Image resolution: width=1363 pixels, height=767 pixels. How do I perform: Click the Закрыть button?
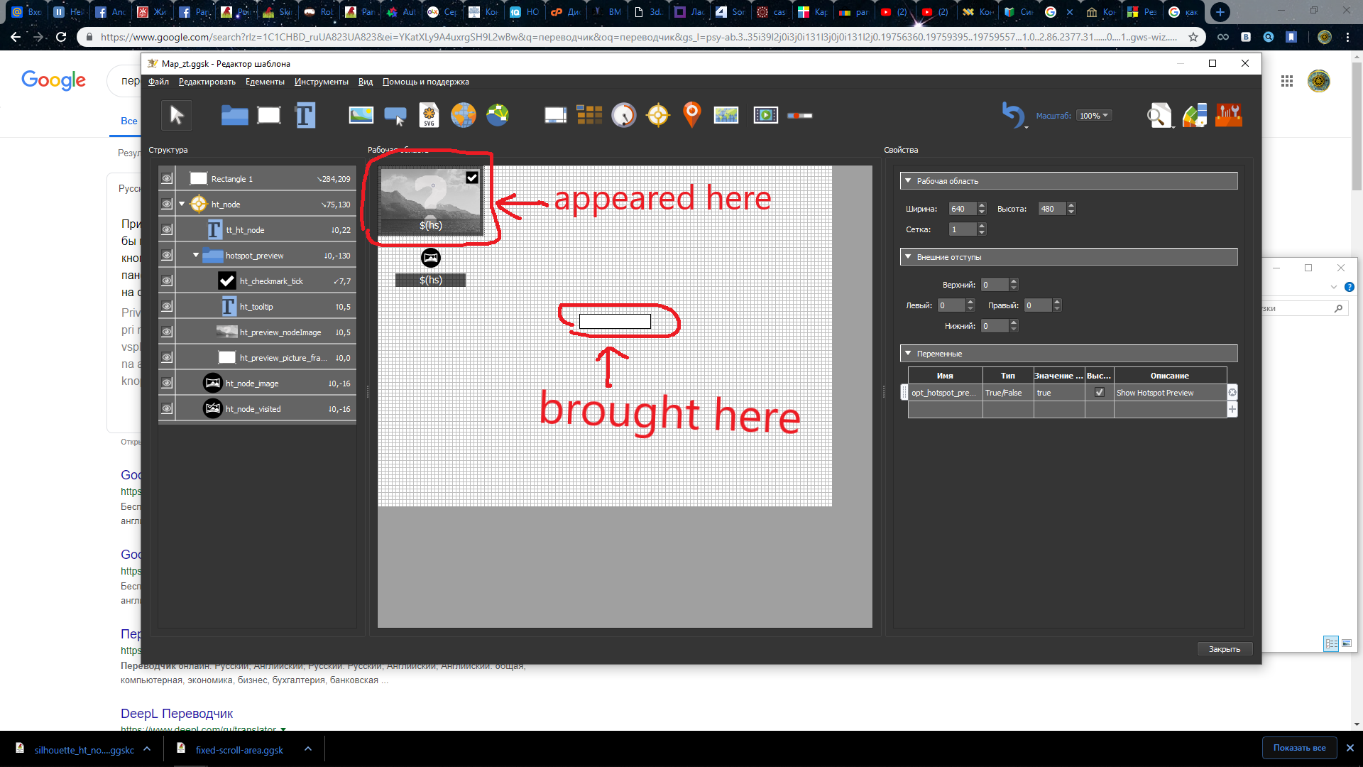(1225, 649)
